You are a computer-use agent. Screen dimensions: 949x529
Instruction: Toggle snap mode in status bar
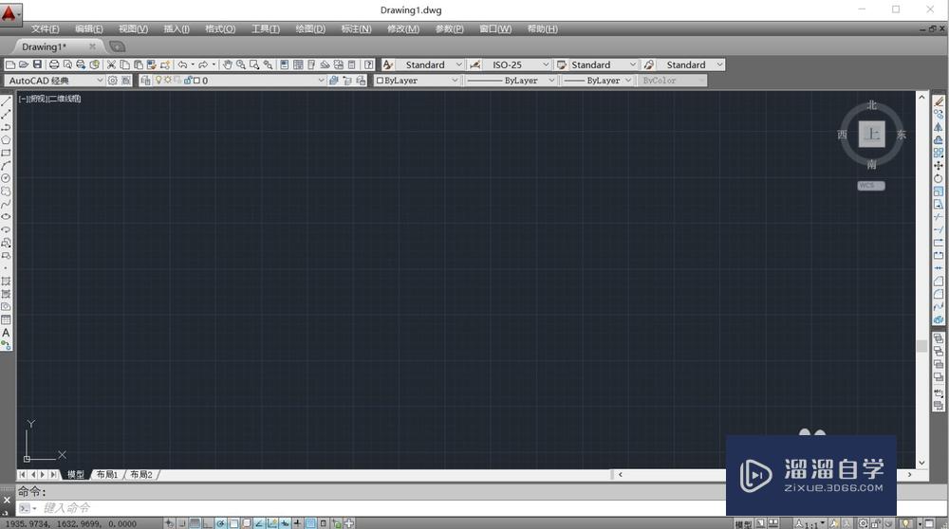click(x=181, y=523)
